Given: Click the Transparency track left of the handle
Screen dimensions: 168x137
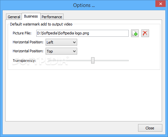Looking at the screenshot, I should click(x=70, y=61).
